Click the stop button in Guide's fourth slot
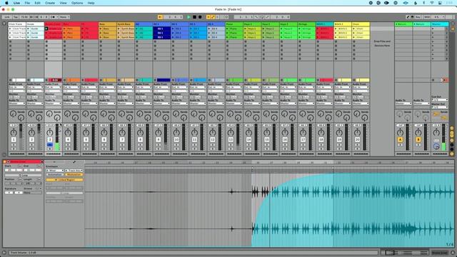This screenshot has height=257, width=457. tap(29, 41)
